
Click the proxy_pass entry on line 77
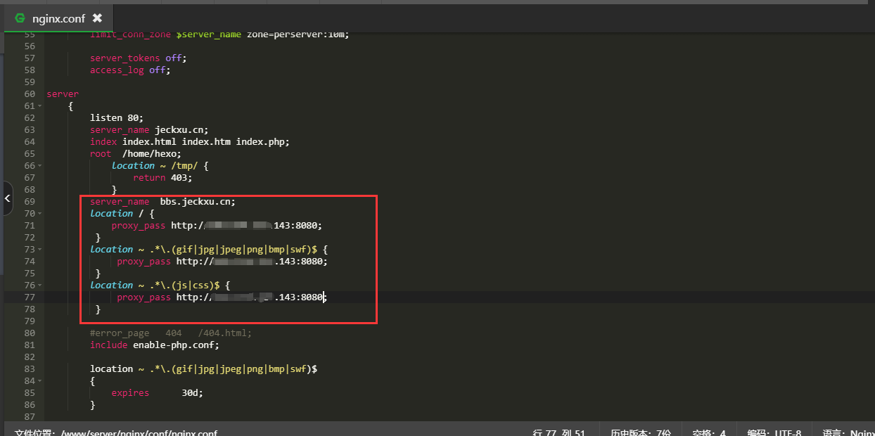(x=222, y=297)
